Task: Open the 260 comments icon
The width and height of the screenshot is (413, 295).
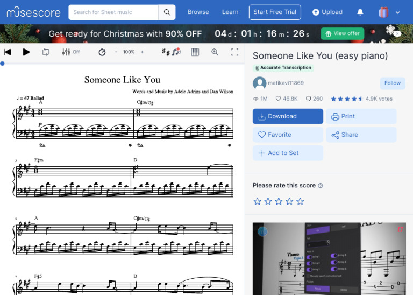Action: click(x=309, y=99)
